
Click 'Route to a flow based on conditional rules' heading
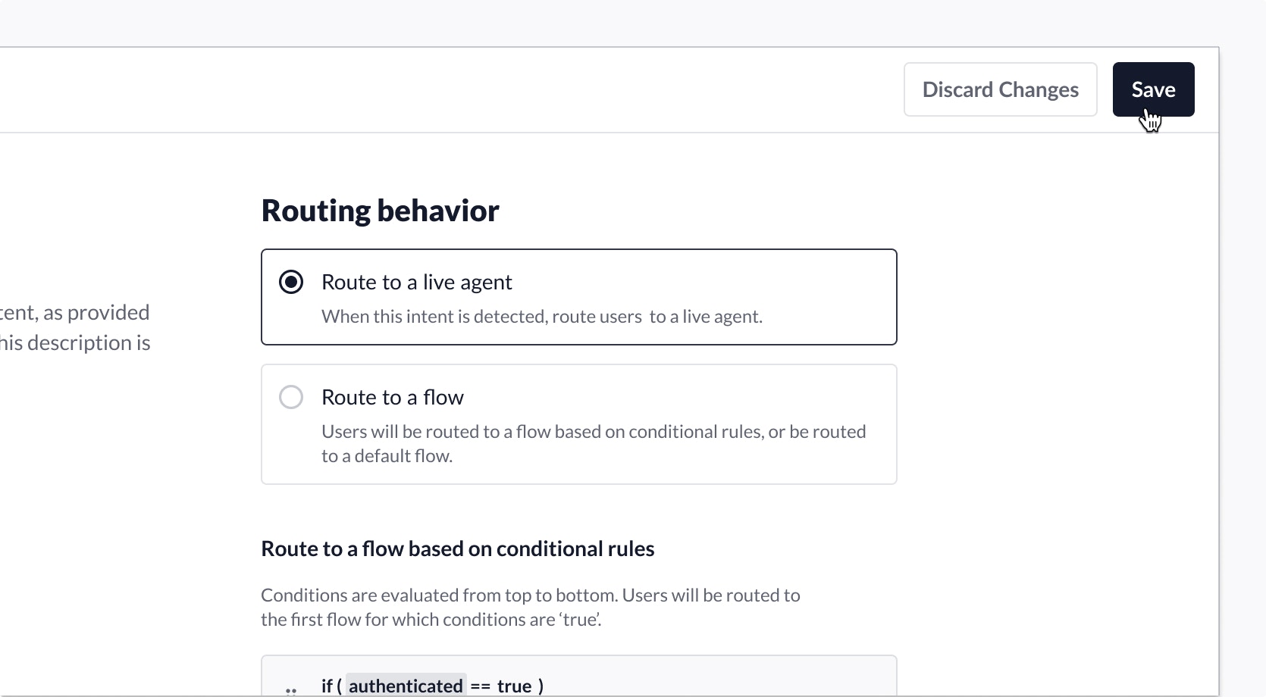point(457,549)
